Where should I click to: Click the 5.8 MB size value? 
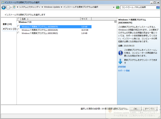[x=84, y=27]
